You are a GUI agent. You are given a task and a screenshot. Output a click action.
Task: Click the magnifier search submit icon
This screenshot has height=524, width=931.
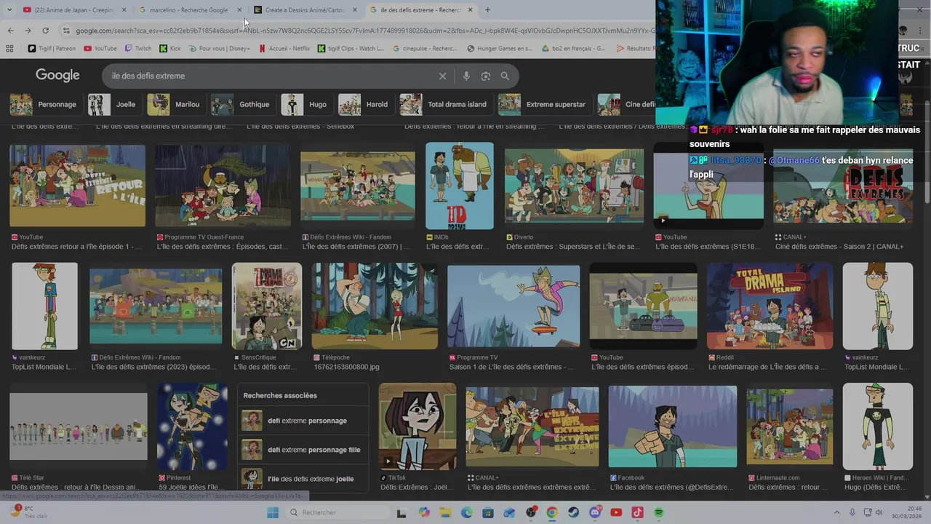click(505, 76)
